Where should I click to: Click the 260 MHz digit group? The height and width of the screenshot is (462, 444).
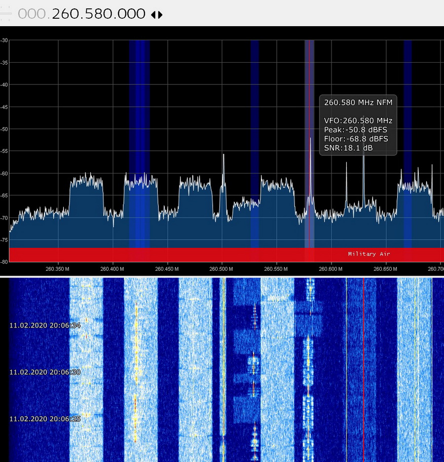[x=66, y=14]
